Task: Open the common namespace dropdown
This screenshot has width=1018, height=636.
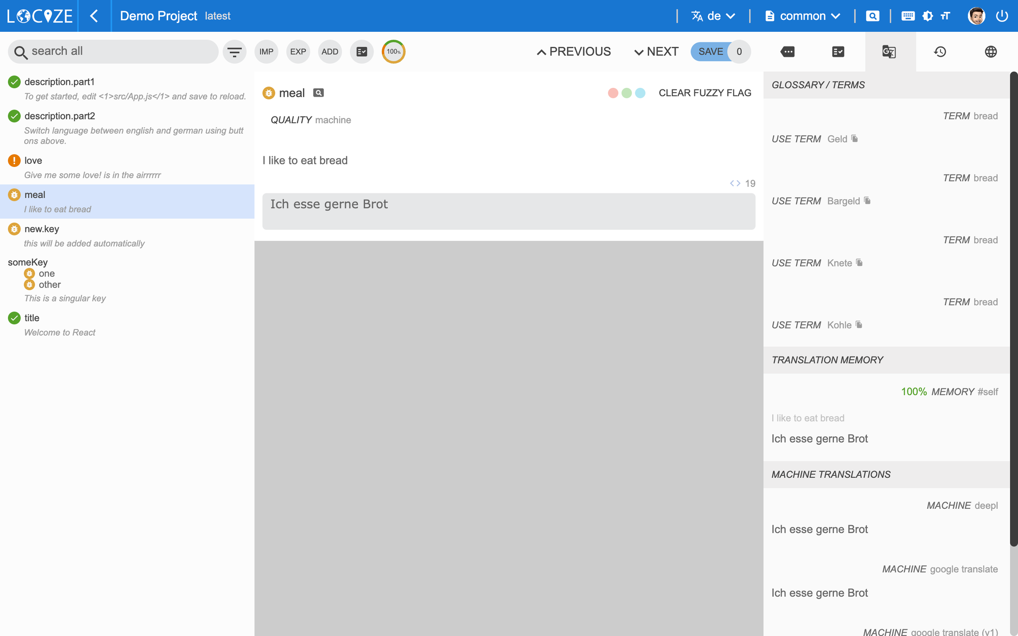Action: (x=802, y=16)
